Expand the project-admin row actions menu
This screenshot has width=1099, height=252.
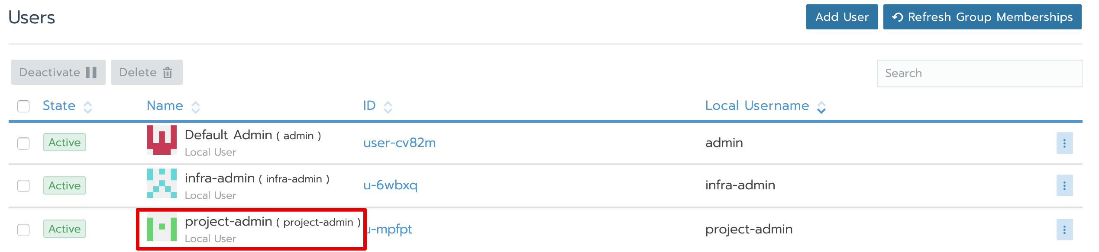(1064, 230)
